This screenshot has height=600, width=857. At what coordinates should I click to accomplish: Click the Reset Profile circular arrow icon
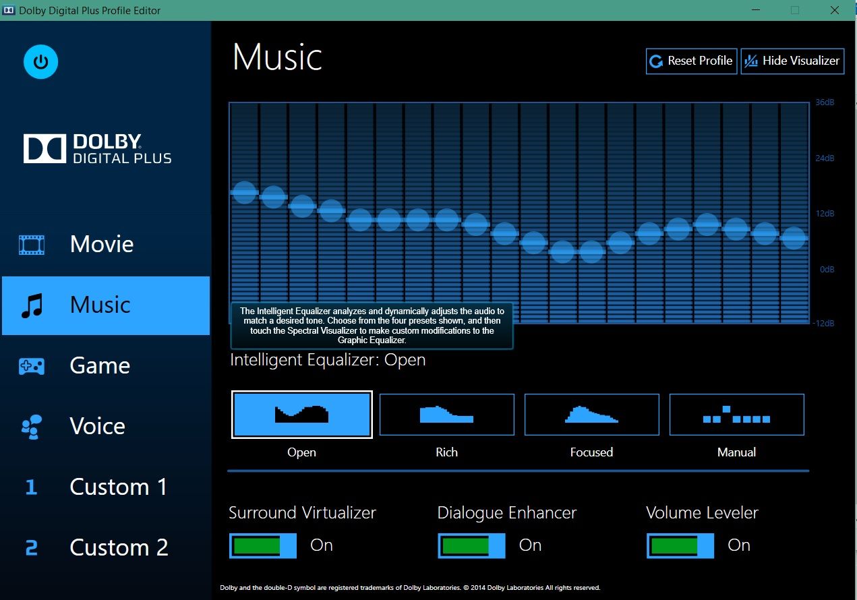(656, 61)
